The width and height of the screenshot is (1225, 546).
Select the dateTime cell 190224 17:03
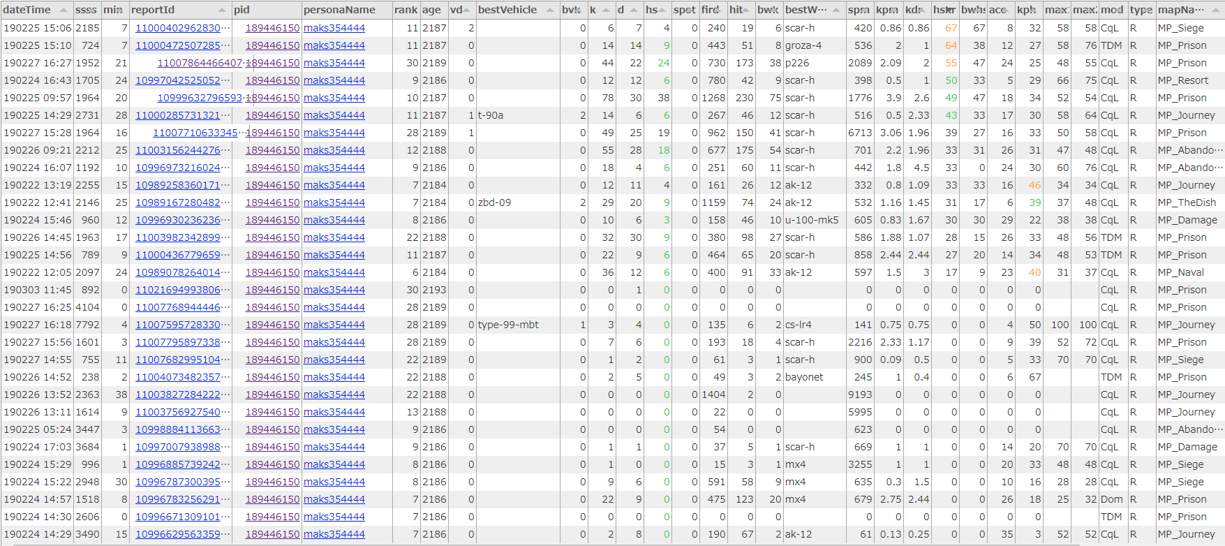[x=38, y=447]
